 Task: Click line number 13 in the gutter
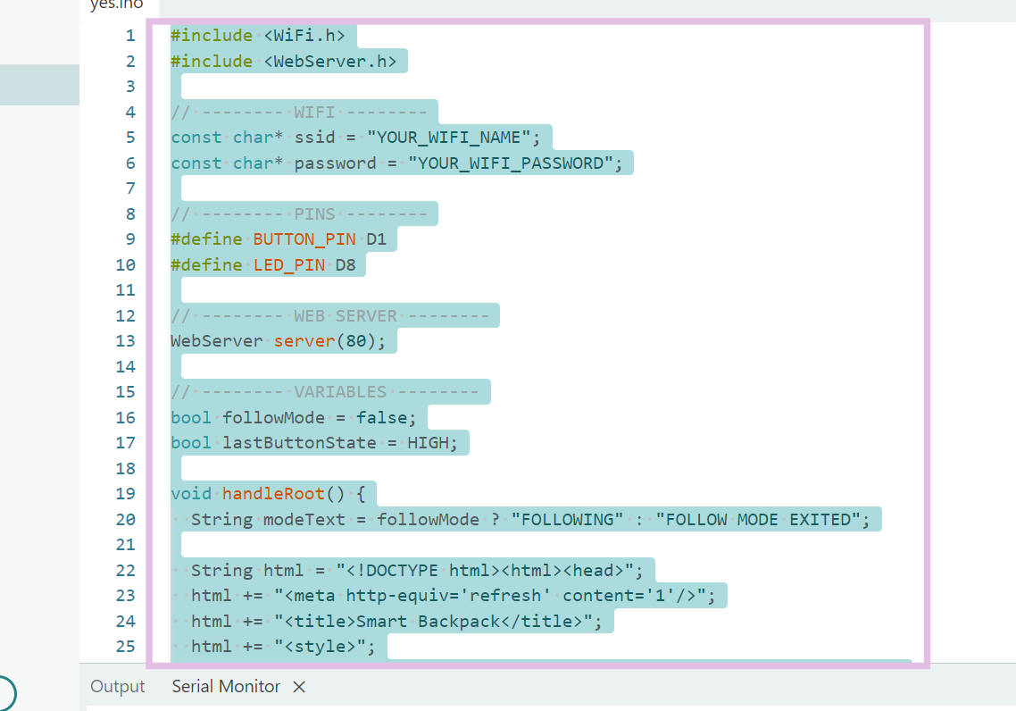pyautogui.click(x=125, y=341)
